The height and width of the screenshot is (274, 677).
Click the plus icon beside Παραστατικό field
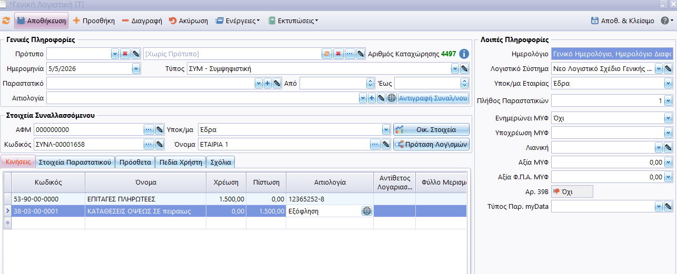coord(267,83)
